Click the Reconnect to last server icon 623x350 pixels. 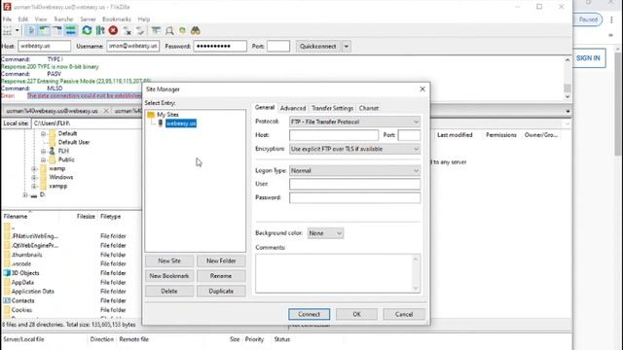point(140,30)
